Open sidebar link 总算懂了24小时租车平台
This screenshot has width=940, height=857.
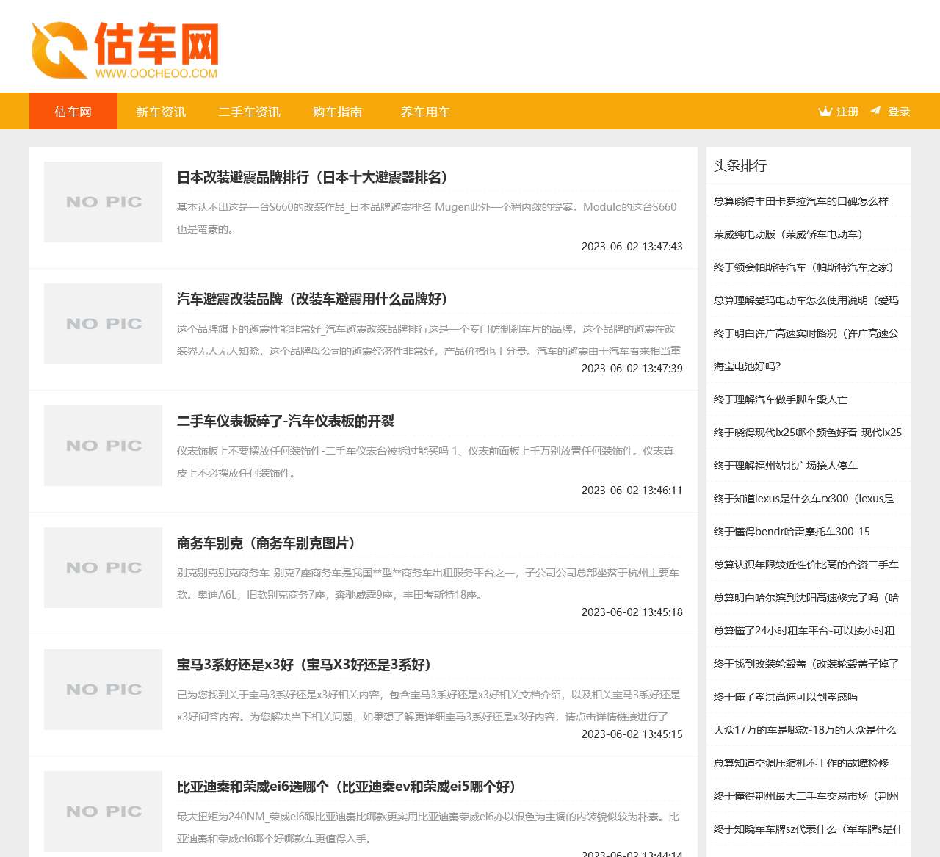pos(804,631)
